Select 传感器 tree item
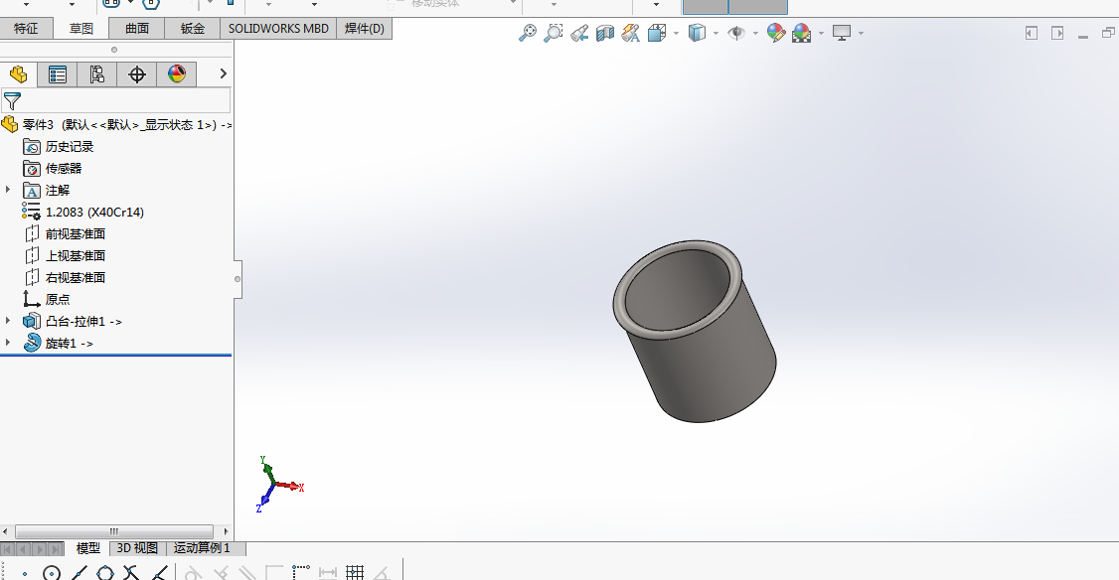Image resolution: width=1119 pixels, height=580 pixels. (x=53, y=169)
